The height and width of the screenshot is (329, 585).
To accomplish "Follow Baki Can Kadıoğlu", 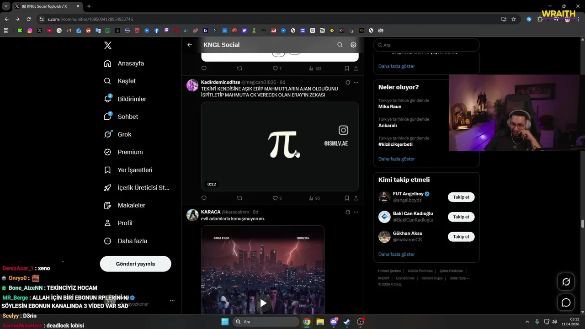I will tap(461, 217).
